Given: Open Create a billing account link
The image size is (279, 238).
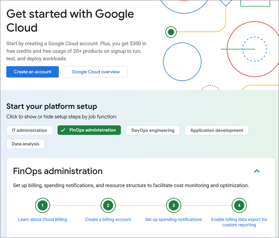Looking at the screenshot, I should click(108, 220).
